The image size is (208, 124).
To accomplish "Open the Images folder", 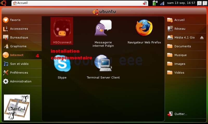I will pyautogui.click(x=186, y=64).
